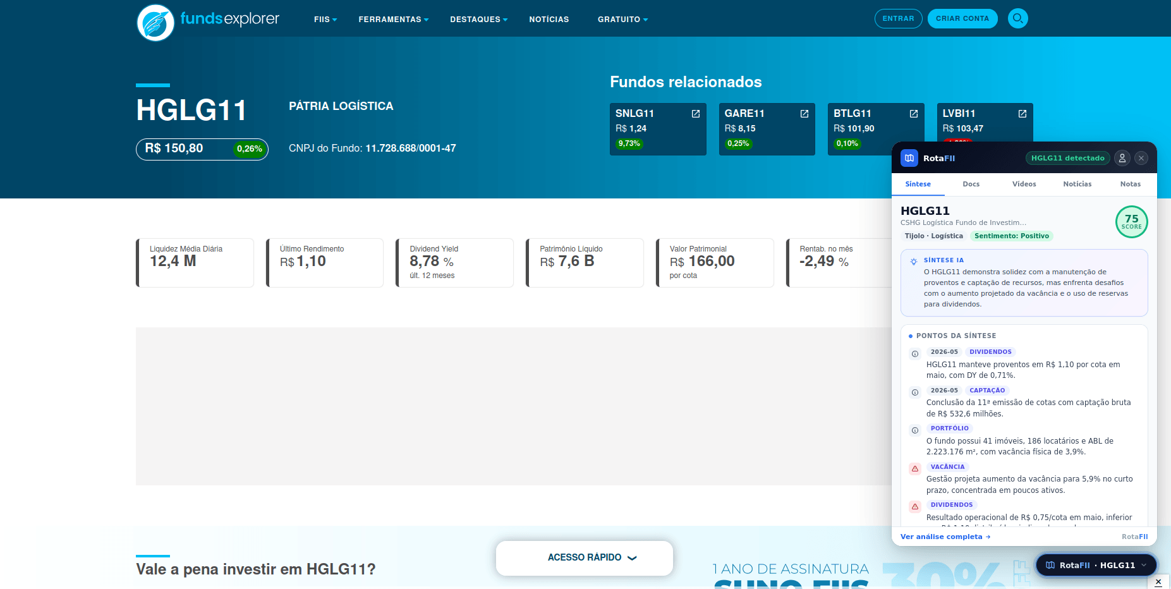Click the Patrimônio Líquido R$ 7,6 B card
Image resolution: width=1171 pixels, height=589 pixels.
point(585,263)
